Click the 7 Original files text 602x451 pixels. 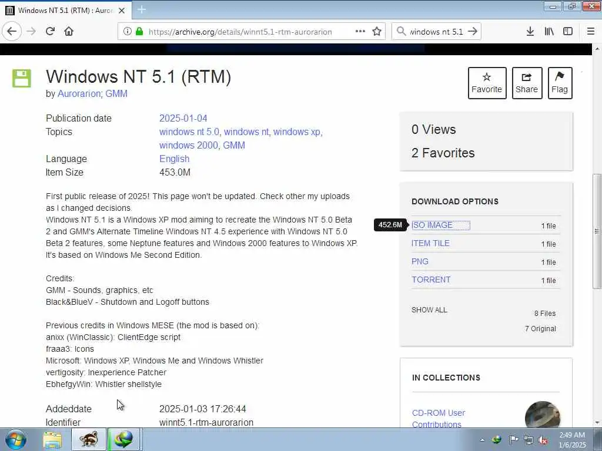pos(540,329)
